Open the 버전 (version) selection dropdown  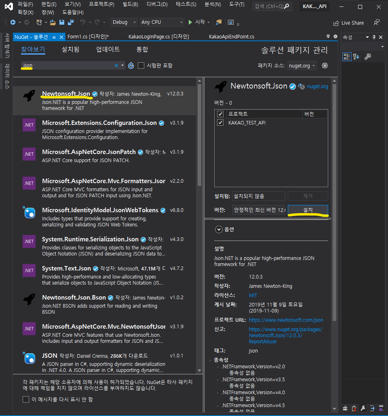(259, 210)
